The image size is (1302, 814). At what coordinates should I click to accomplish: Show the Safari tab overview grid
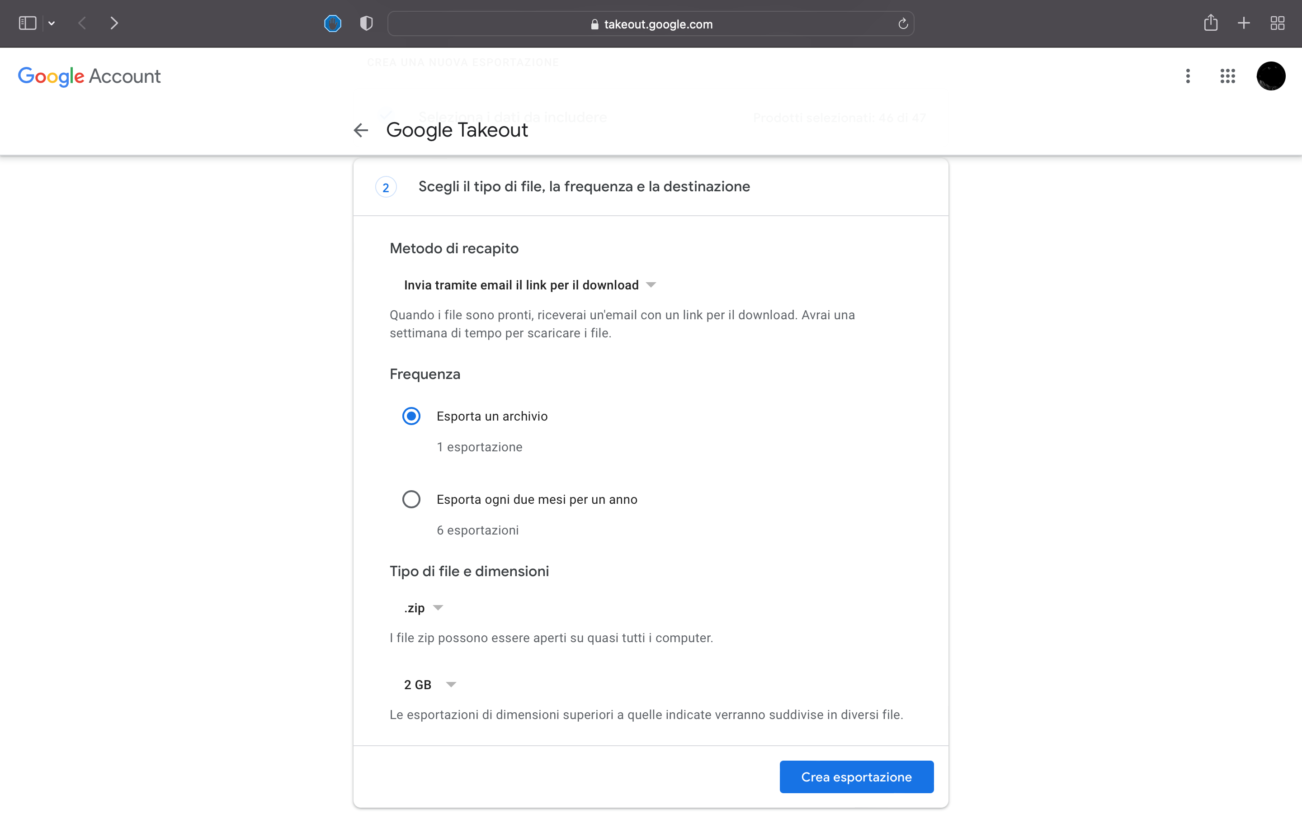1278,23
